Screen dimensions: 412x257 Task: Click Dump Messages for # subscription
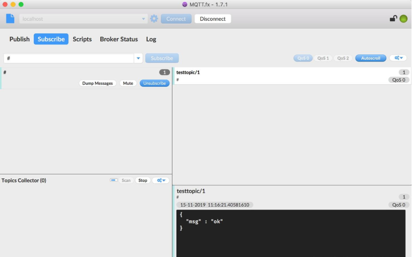(97, 83)
